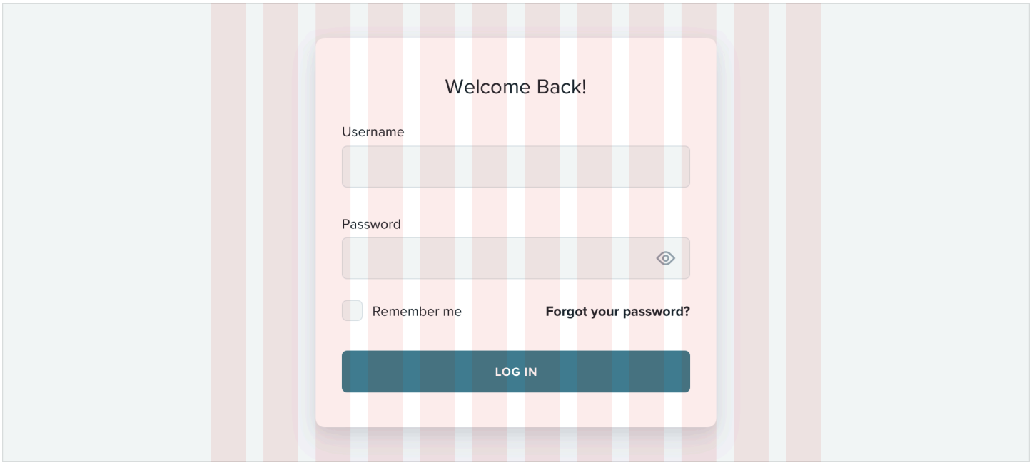Check the box beside Remember me
This screenshot has width=1032, height=465.
(352, 311)
